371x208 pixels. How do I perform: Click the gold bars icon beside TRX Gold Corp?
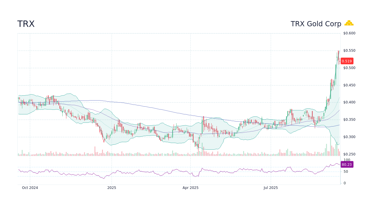click(349, 23)
